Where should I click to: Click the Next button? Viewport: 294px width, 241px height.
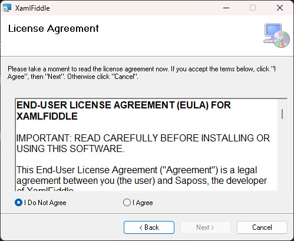(205, 227)
